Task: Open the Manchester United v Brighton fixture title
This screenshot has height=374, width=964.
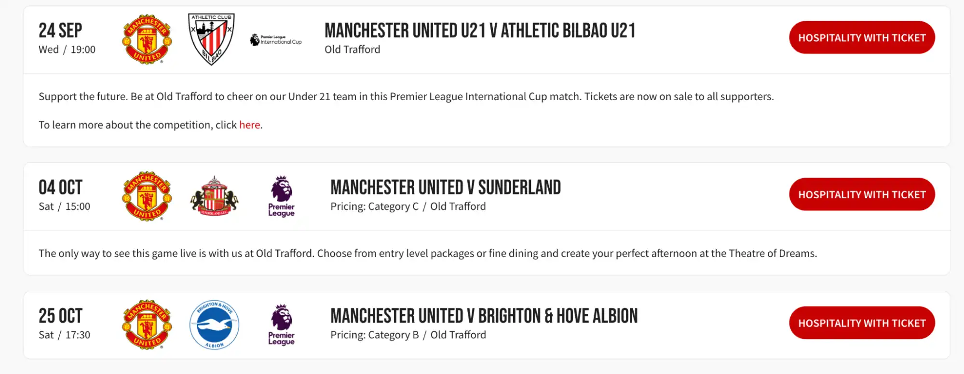Action: click(483, 316)
